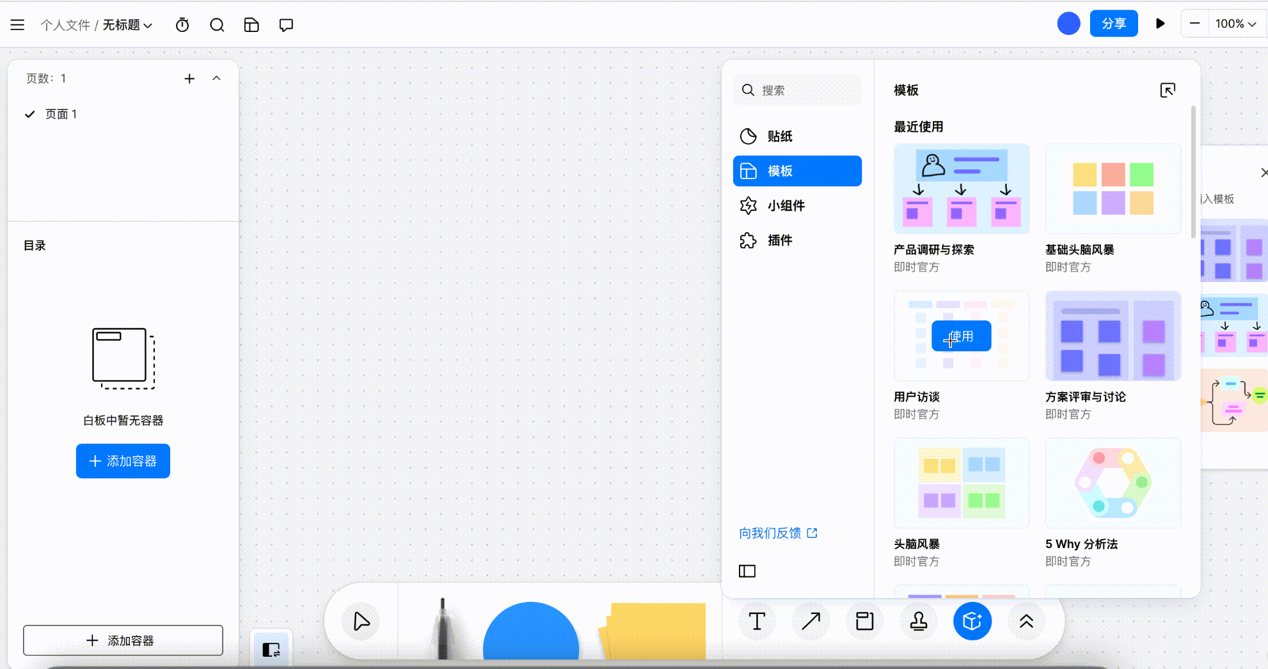The height and width of the screenshot is (669, 1268).
Task: Click 方案评审与讨论 template title
Action: pos(1086,397)
